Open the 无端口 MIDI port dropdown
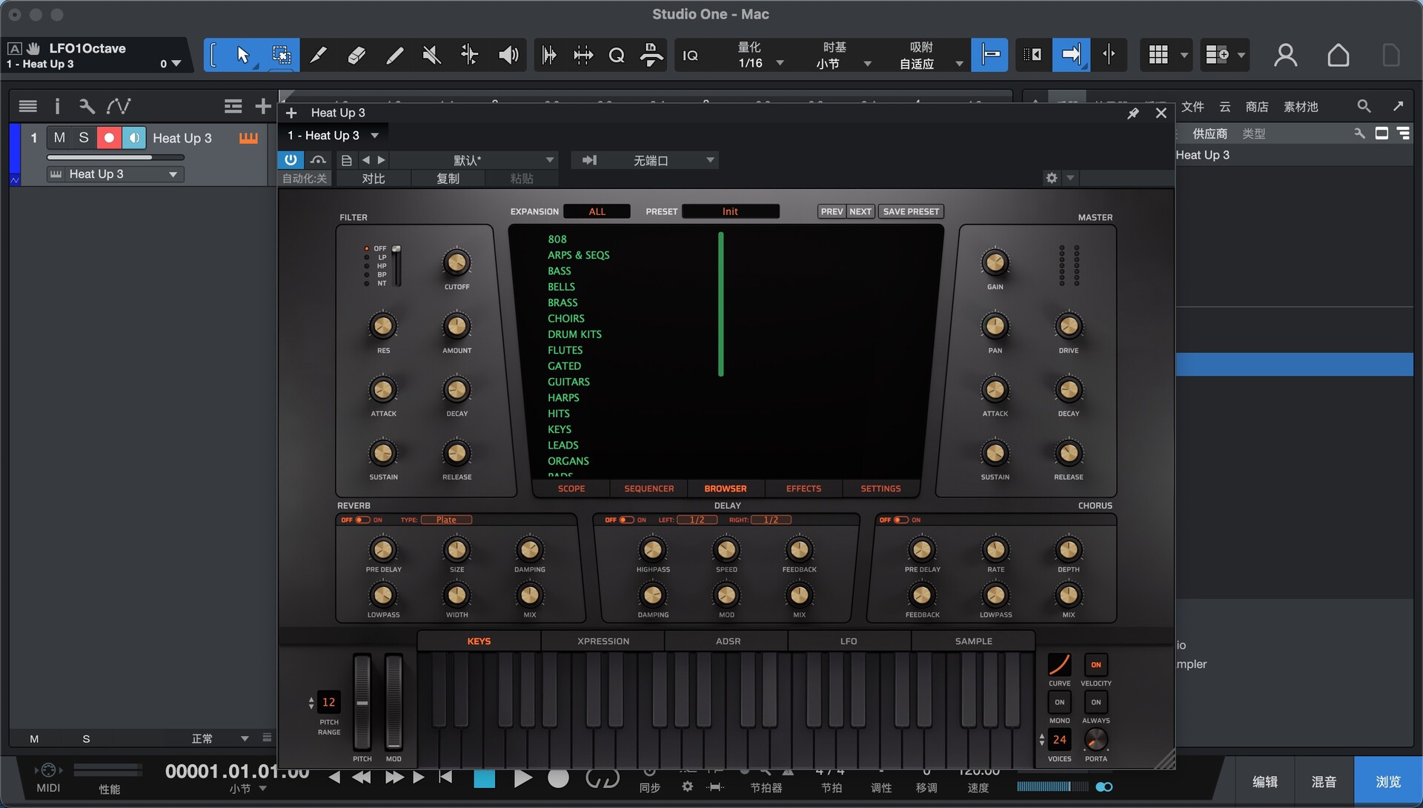This screenshot has height=808, width=1423. click(645, 160)
